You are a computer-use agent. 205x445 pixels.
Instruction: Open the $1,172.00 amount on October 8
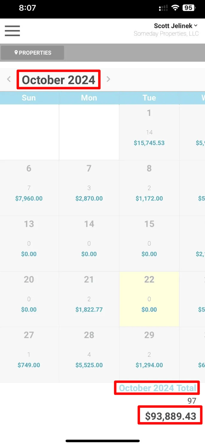[x=149, y=198]
